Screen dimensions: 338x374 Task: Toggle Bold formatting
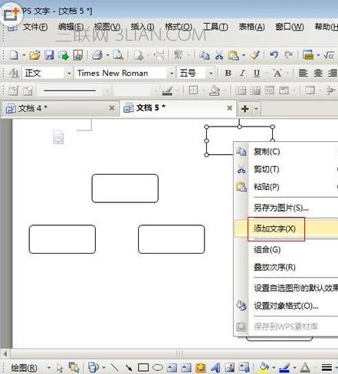coord(228,74)
